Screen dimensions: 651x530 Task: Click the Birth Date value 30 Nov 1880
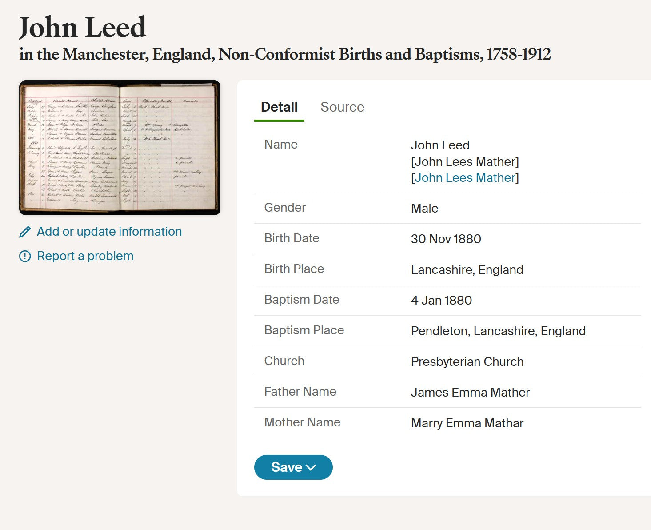tap(446, 239)
